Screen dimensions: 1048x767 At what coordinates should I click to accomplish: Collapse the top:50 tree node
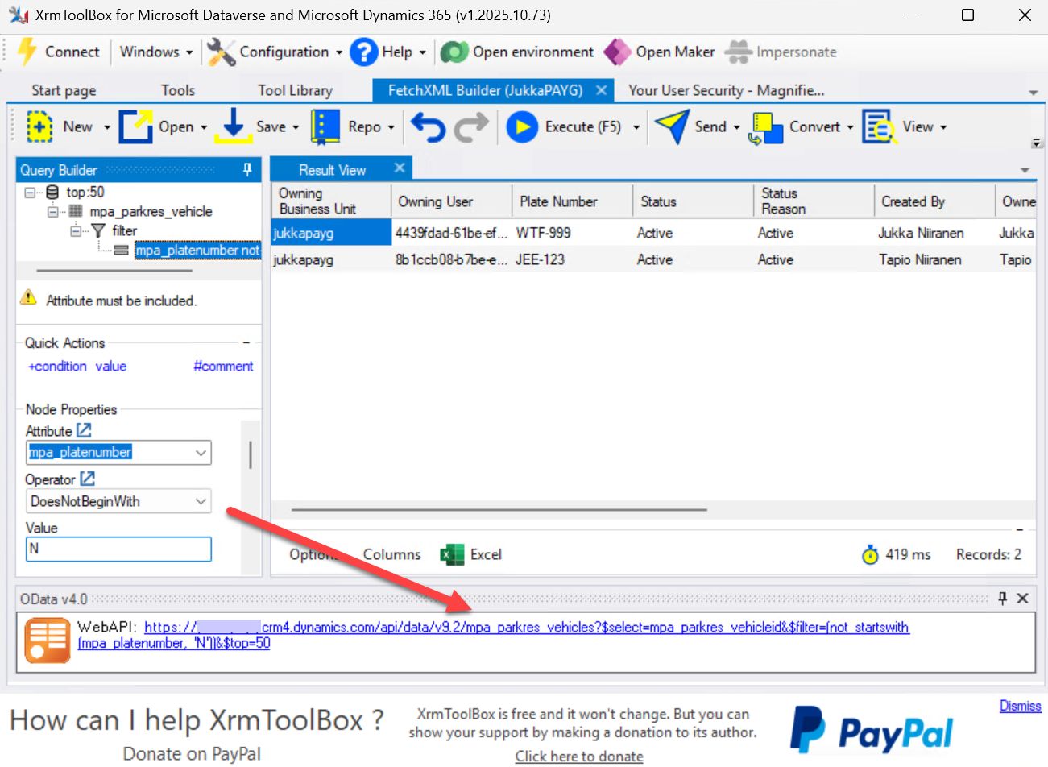(x=30, y=193)
